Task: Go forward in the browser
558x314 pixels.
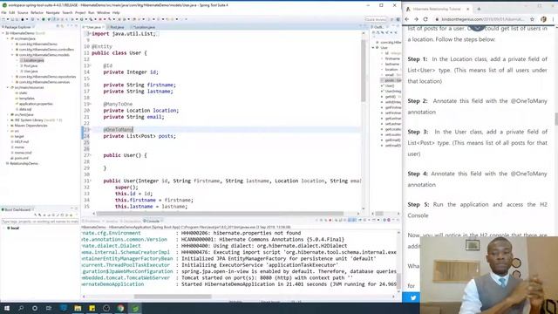Action: click(x=416, y=19)
